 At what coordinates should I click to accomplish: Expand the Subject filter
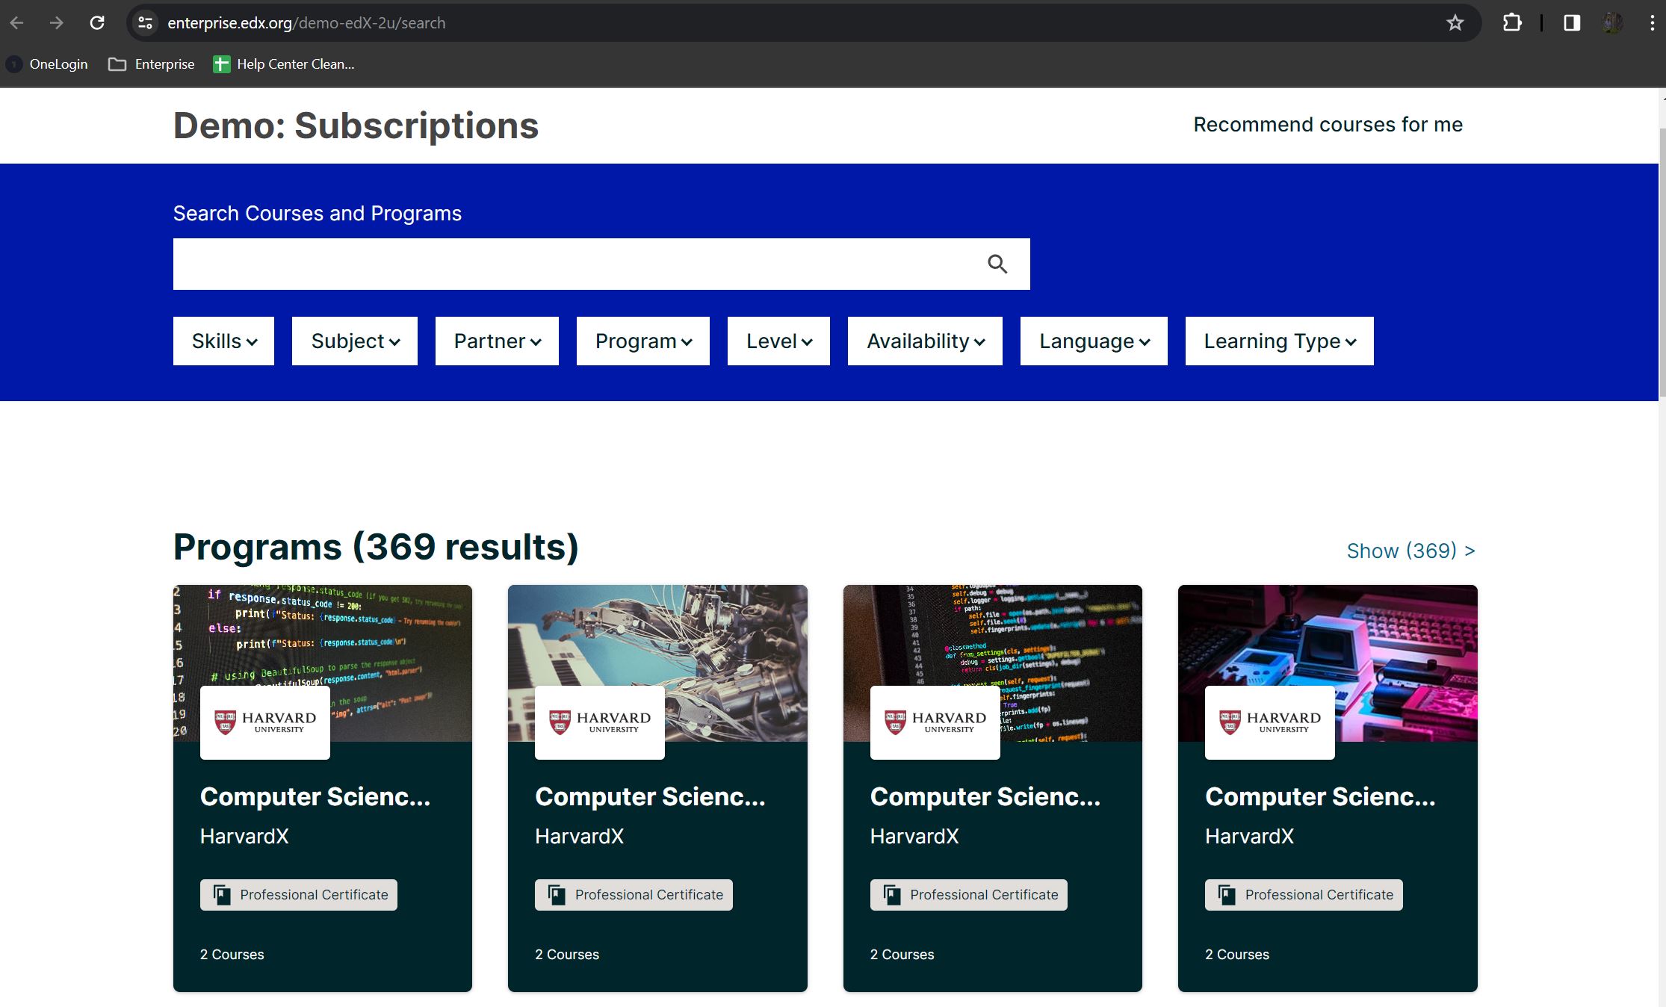[x=354, y=341]
